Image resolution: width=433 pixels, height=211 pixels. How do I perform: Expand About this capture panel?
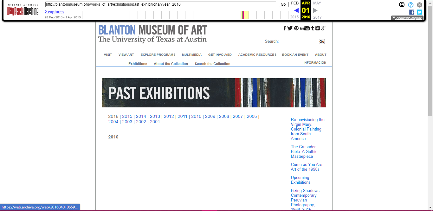(x=407, y=18)
